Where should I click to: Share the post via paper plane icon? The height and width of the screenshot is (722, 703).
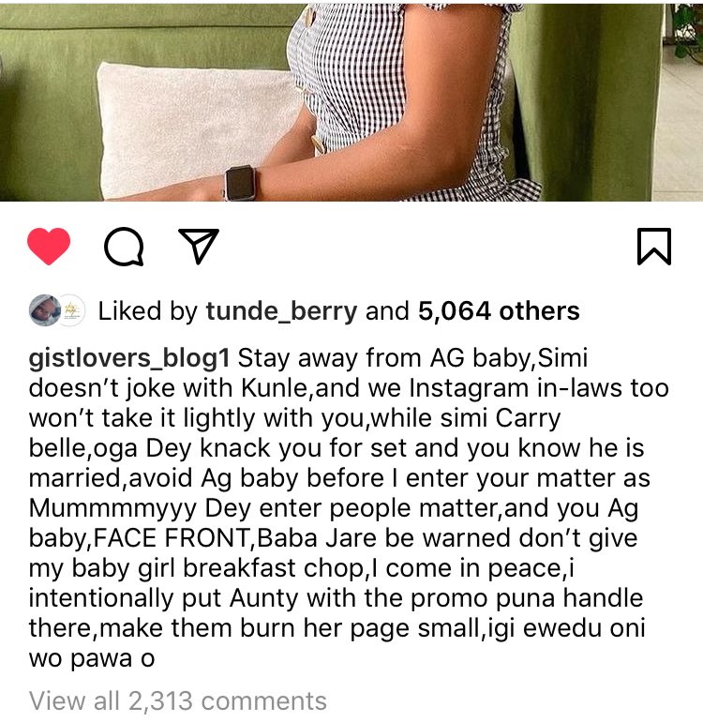tap(199, 246)
